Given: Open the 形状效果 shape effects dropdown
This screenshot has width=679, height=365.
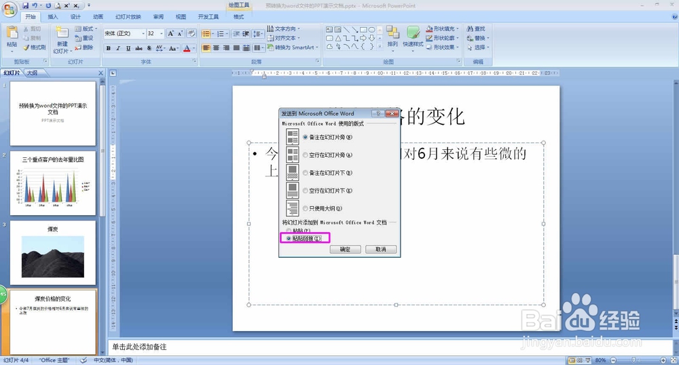Looking at the screenshot, I should [x=442, y=47].
